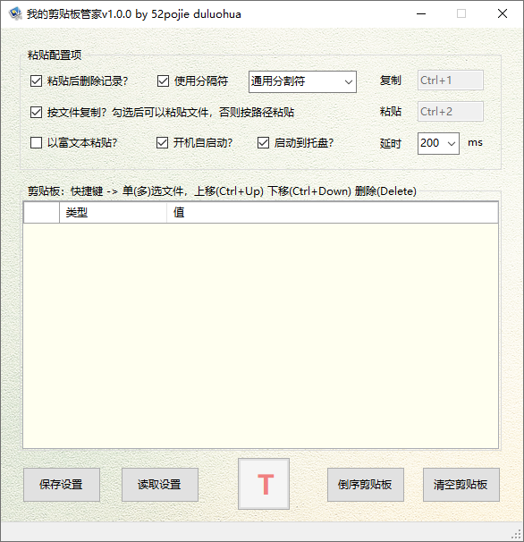The width and height of the screenshot is (524, 542).
Task: Click the 类型 column header
Action: [x=113, y=212]
